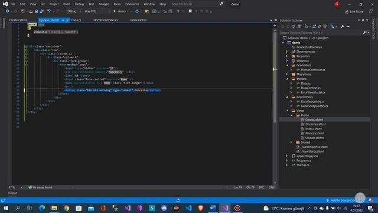378x213 pixels.
Task: Toggle Preview Selected Items in Solution Explorer
Action: click(333, 27)
